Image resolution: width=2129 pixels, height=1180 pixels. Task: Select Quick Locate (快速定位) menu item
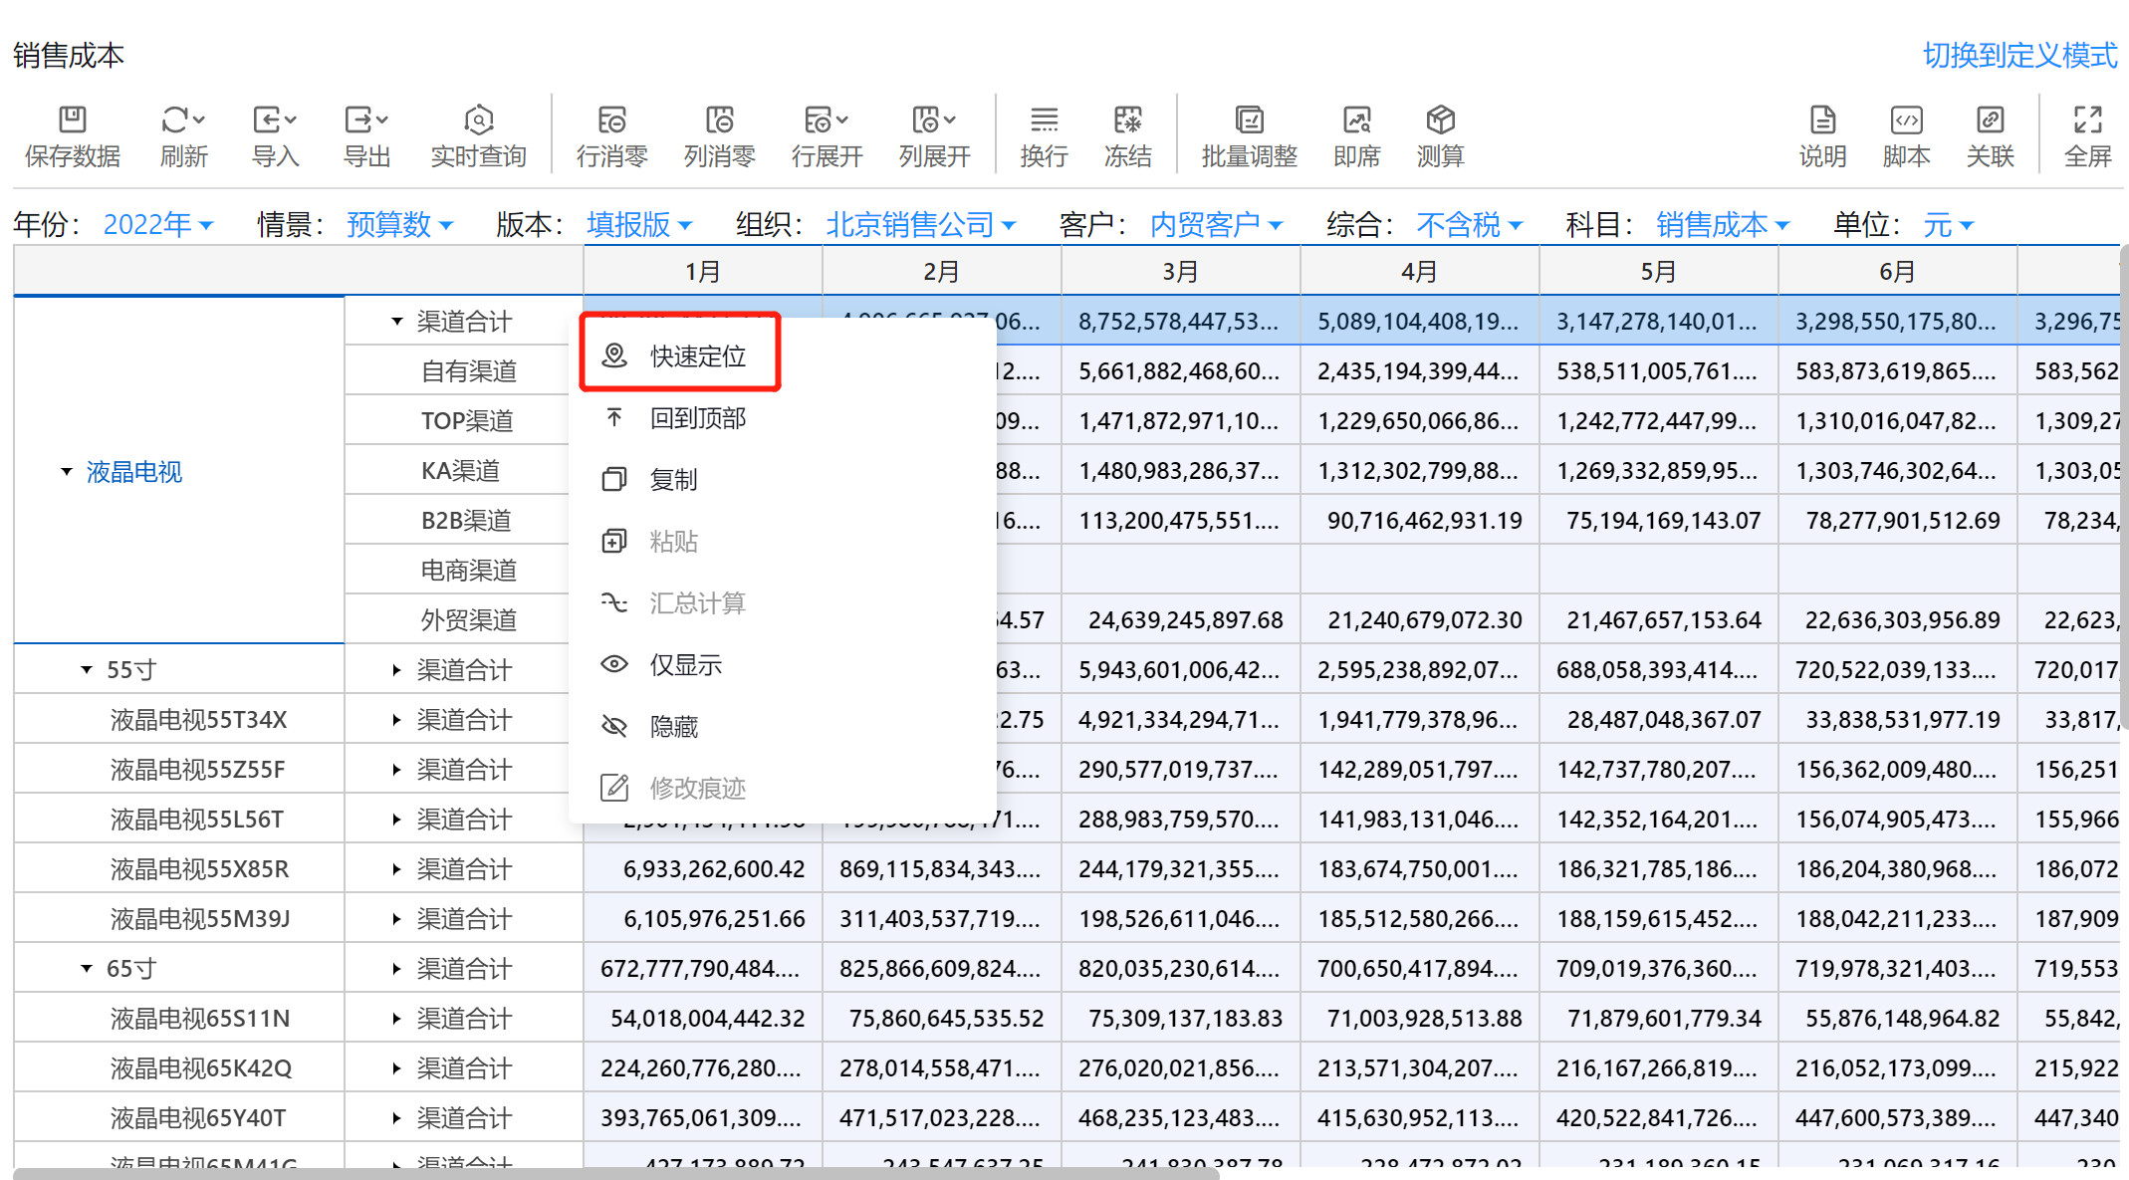[x=697, y=356]
